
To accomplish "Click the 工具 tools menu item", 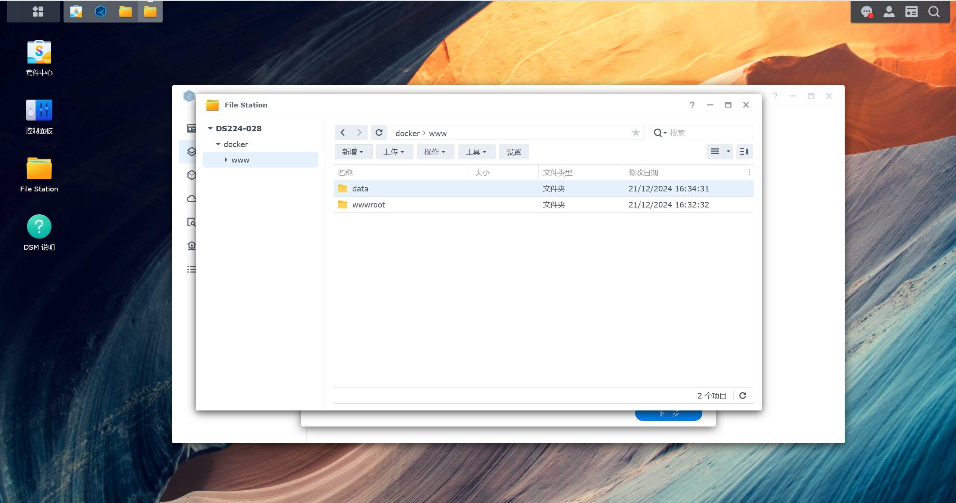I will coord(476,151).
